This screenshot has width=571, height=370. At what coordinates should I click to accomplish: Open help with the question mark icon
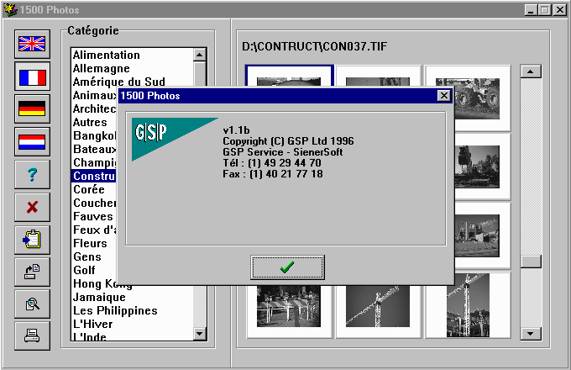pyautogui.click(x=32, y=175)
